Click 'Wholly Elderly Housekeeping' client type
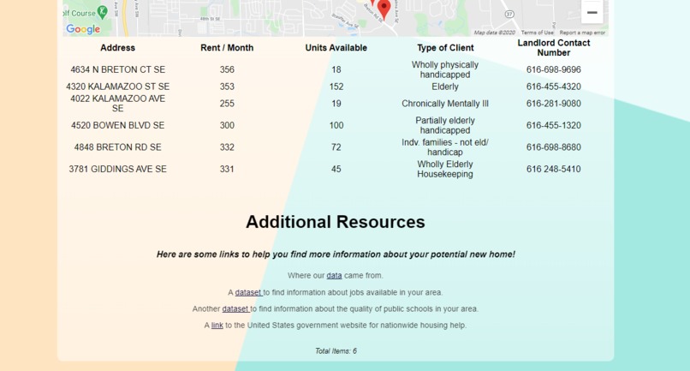 [445, 169]
